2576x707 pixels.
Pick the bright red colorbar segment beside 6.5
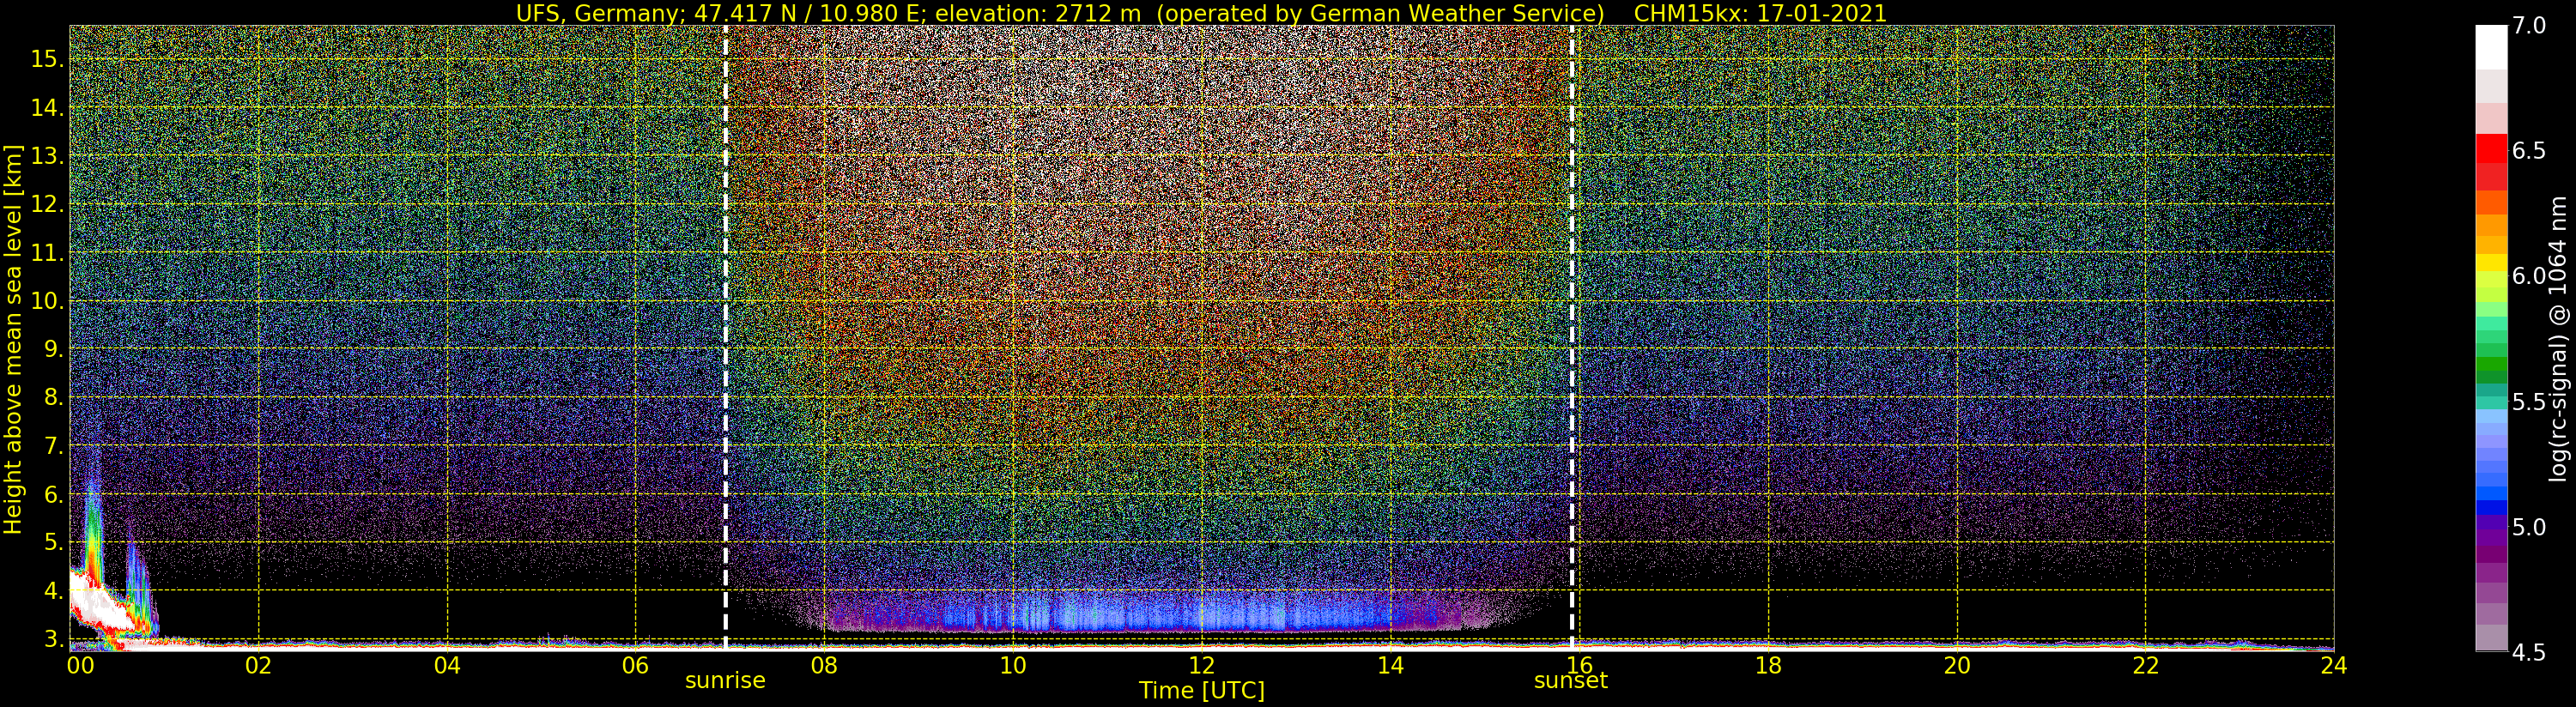2491,148
